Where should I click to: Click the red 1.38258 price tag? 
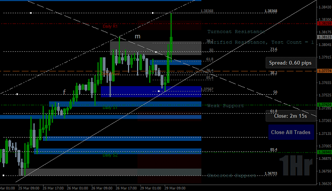coord(325,23)
